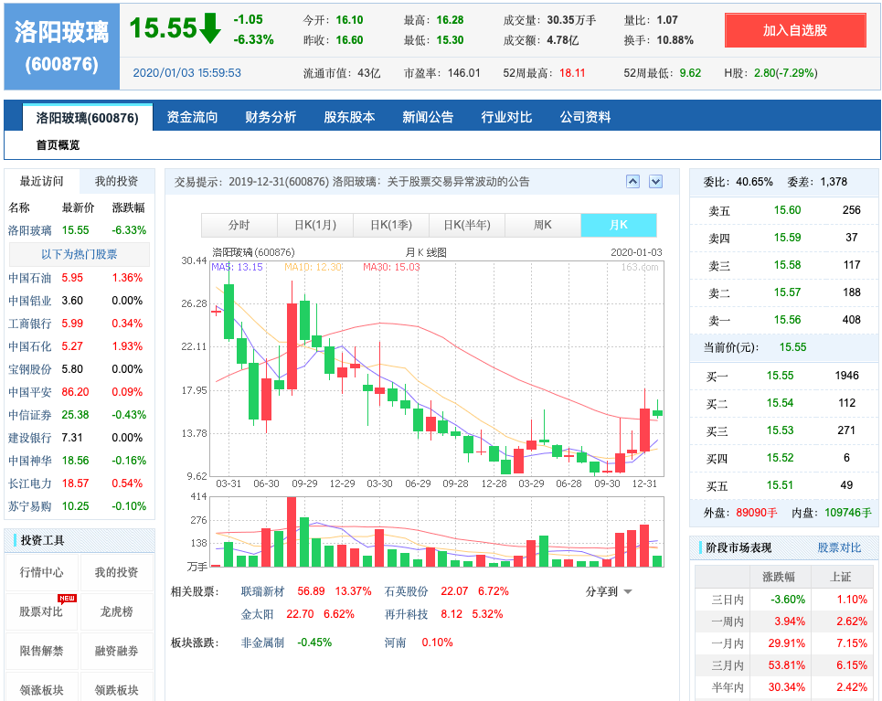Switch to the 我的投资 sidebar tab
This screenshot has width=882, height=701.
pos(116,181)
